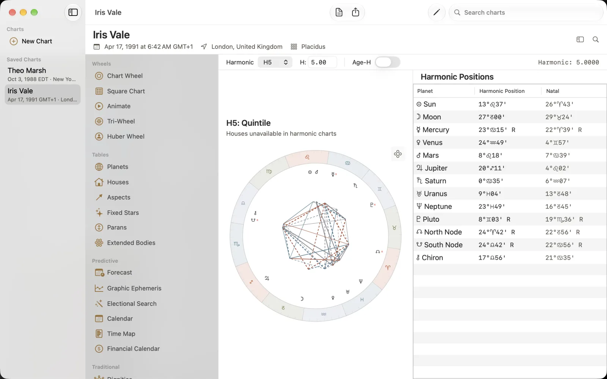Click the birth date Apr 17, 1991
607x379 pixels.
point(148,47)
